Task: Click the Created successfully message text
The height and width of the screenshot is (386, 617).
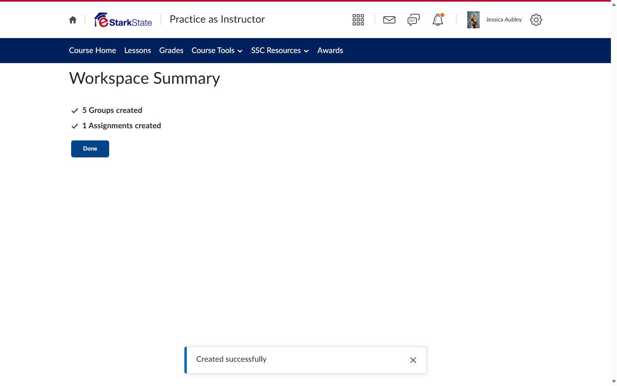Action: (x=231, y=359)
